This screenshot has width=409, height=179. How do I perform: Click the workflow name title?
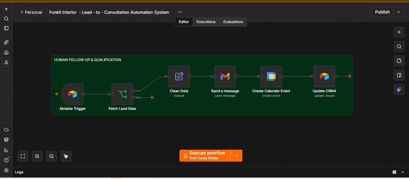[109, 12]
